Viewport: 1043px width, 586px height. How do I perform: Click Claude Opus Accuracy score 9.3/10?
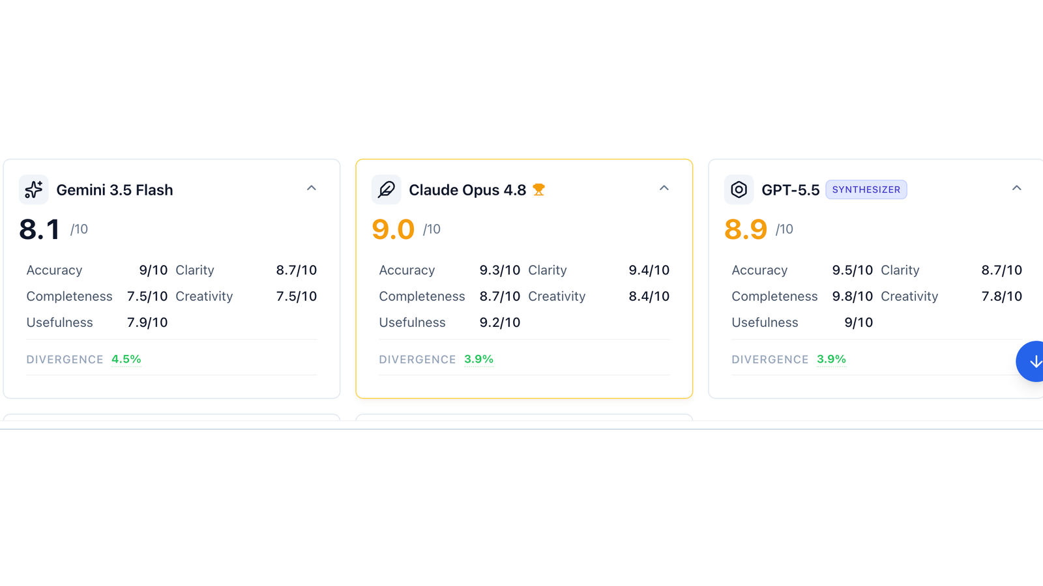click(x=500, y=270)
